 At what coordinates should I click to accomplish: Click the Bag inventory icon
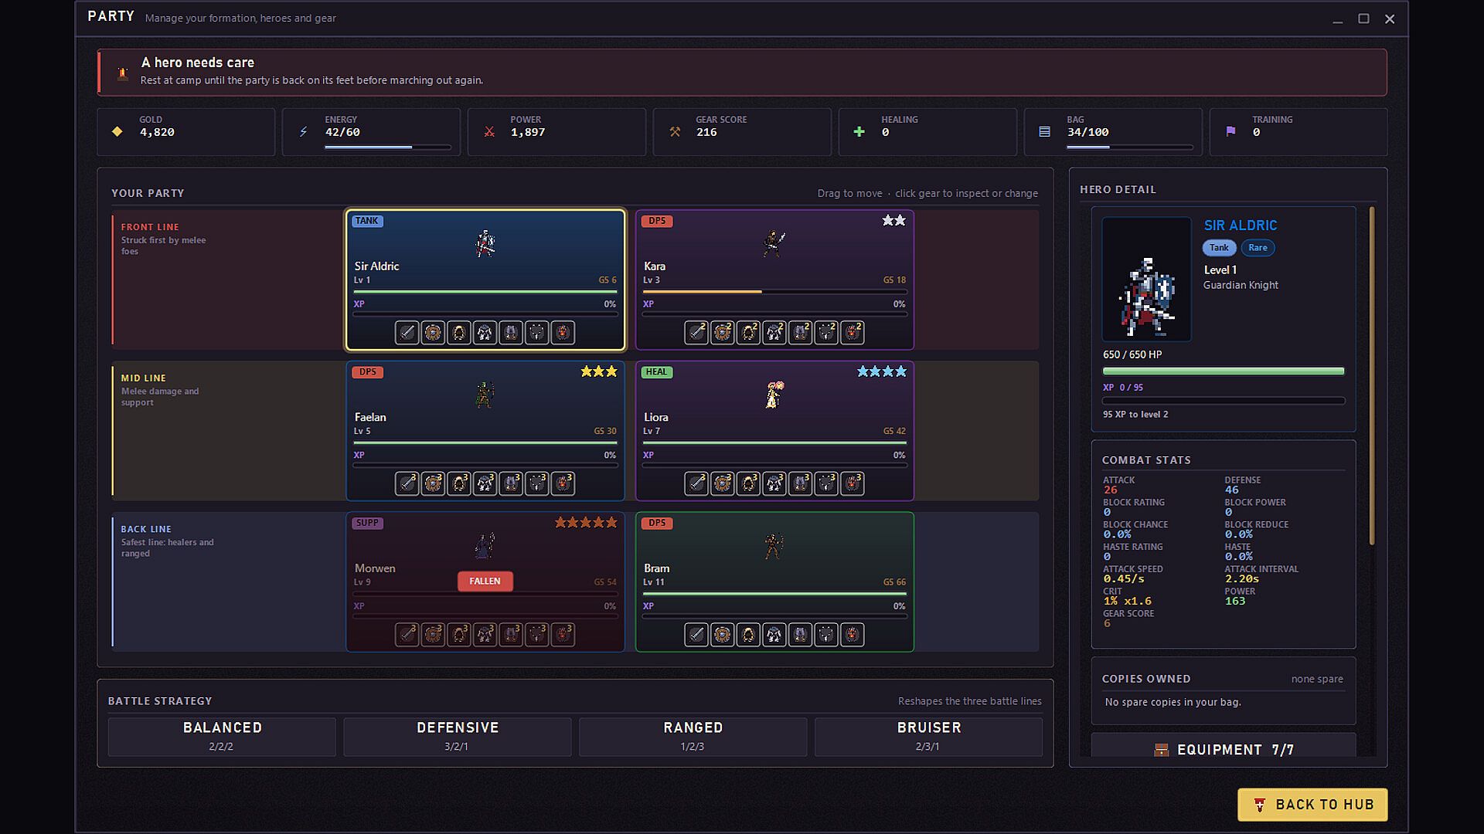coord(1044,132)
